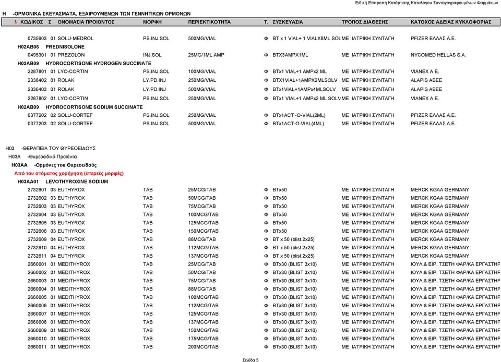Click the ΟΡΜΟΝΙΚΑ ΣΚΕΥΑΣΜΑΤΑ section title
This screenshot has height=362, width=501.
102,14
